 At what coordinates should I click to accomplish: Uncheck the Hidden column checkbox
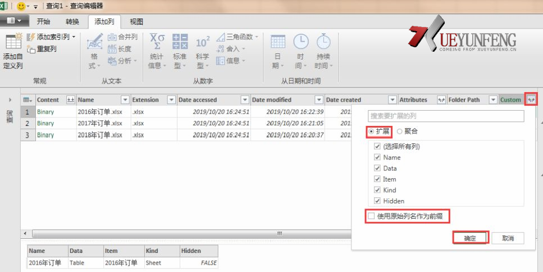coord(377,201)
